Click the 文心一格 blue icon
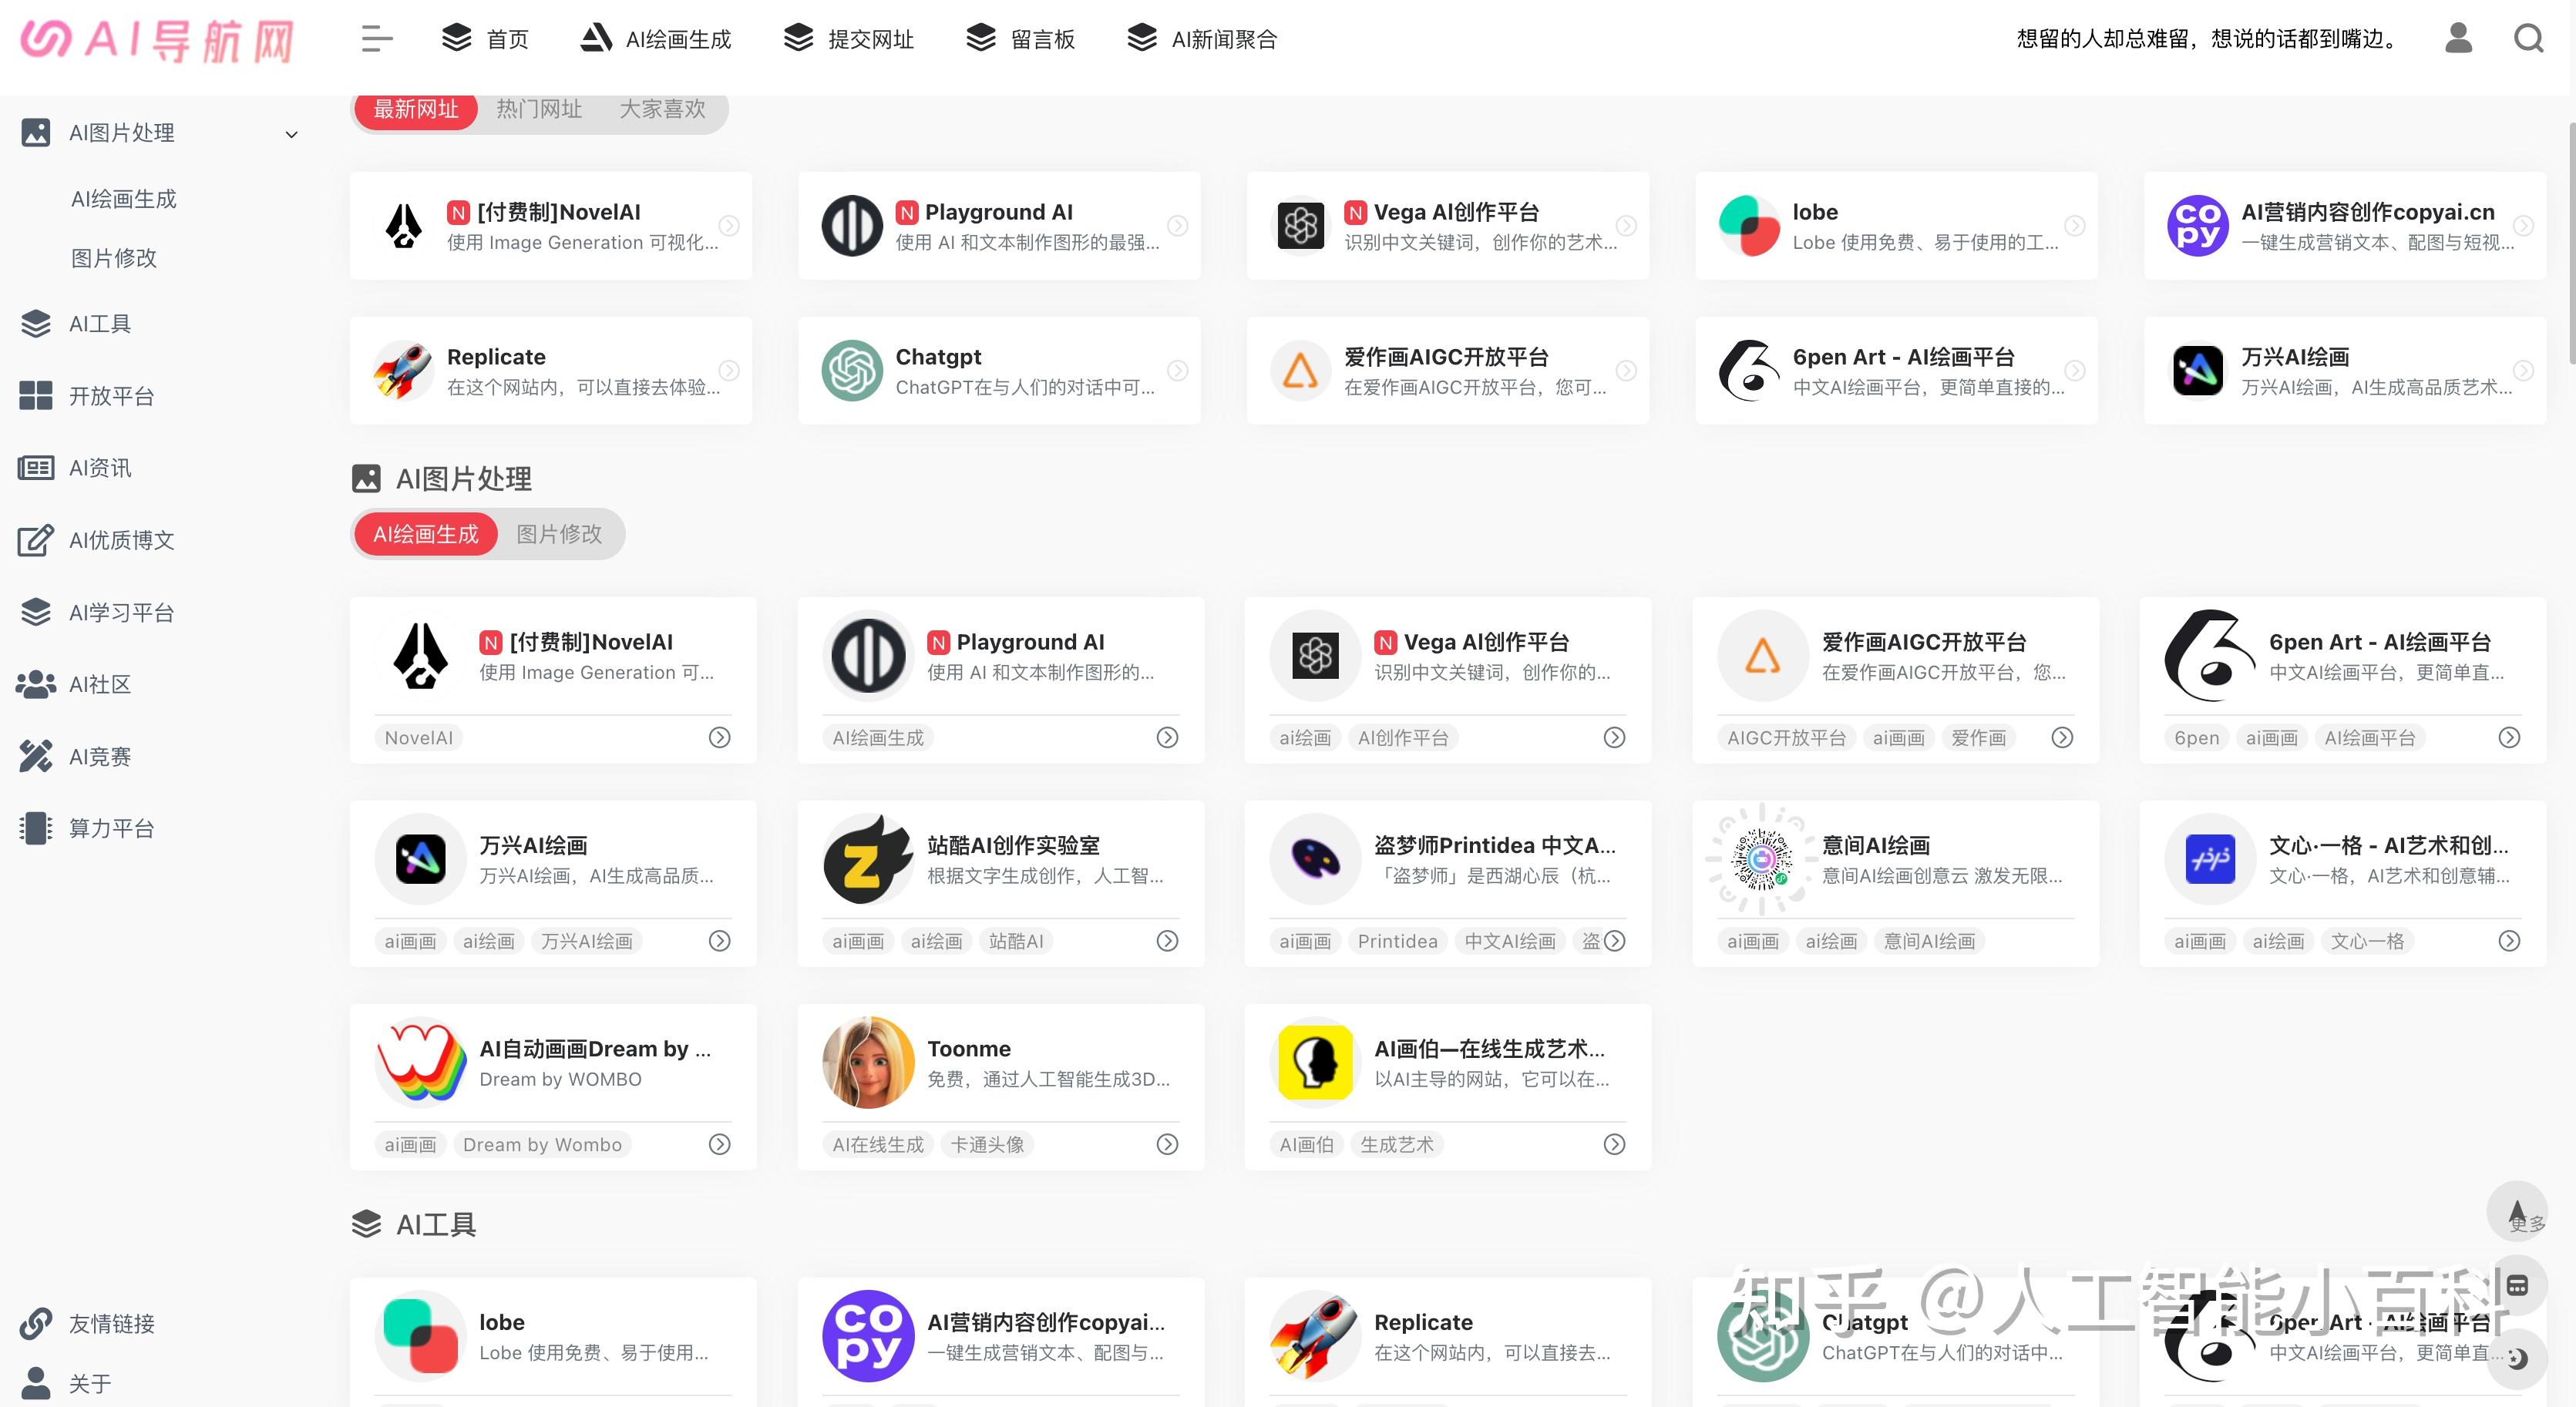Image resolution: width=2576 pixels, height=1407 pixels. click(x=2210, y=859)
